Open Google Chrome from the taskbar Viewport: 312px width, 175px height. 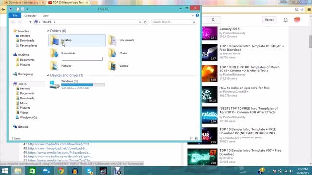61,171
